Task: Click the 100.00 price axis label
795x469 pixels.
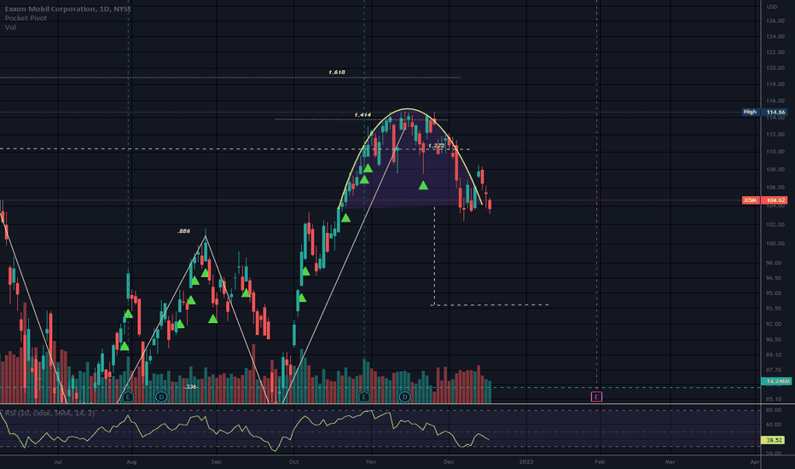Action: [x=775, y=243]
